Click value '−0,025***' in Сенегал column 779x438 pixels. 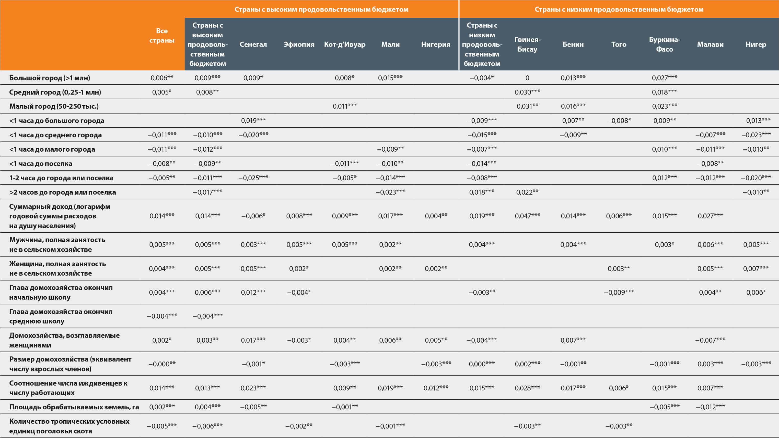click(x=253, y=178)
